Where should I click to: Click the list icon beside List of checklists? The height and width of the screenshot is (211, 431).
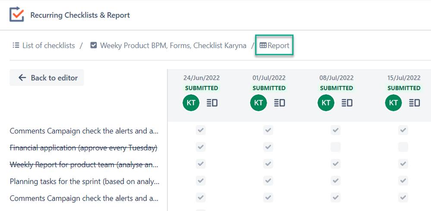point(16,45)
